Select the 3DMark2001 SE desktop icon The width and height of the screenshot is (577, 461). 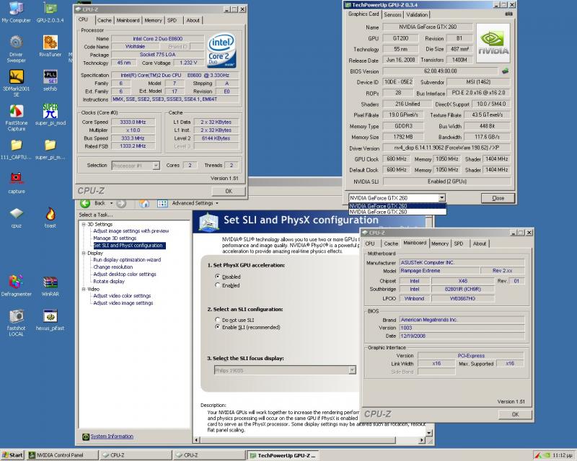pos(16,83)
